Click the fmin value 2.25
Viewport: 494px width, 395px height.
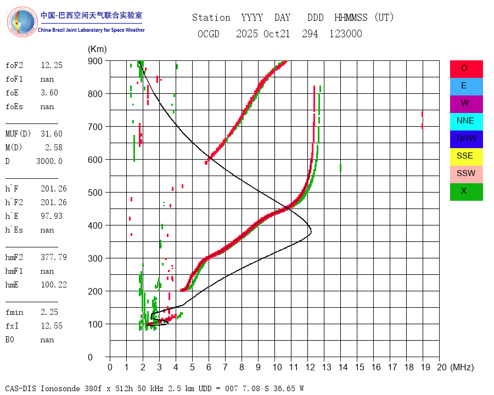49,312
